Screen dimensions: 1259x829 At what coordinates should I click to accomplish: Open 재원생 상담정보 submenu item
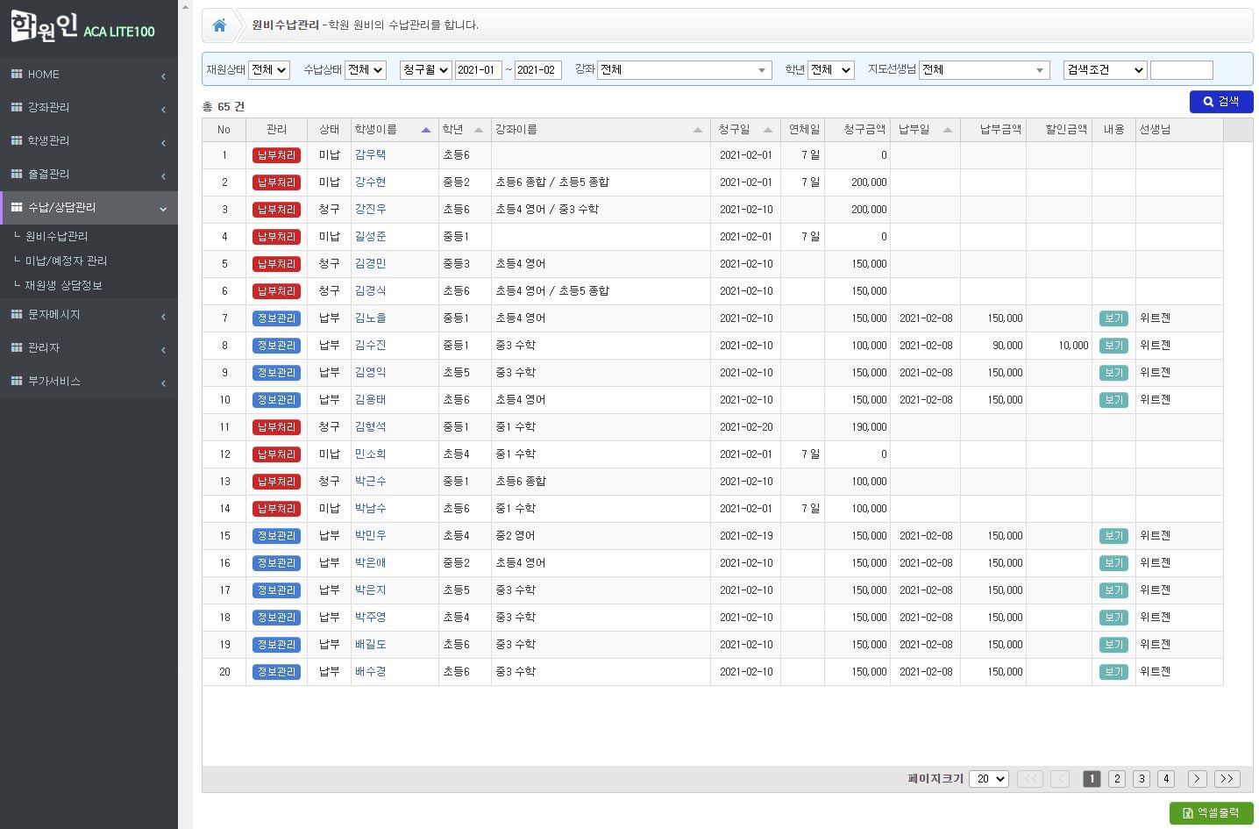point(63,285)
